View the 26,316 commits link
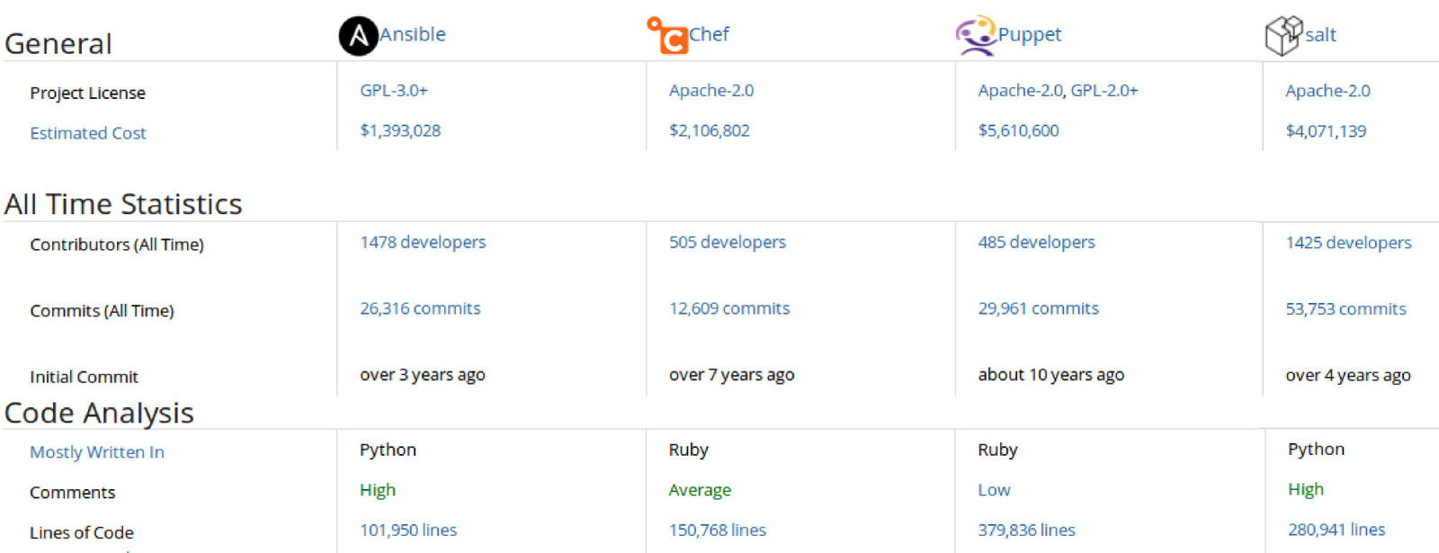The height and width of the screenshot is (553, 1439). click(420, 308)
